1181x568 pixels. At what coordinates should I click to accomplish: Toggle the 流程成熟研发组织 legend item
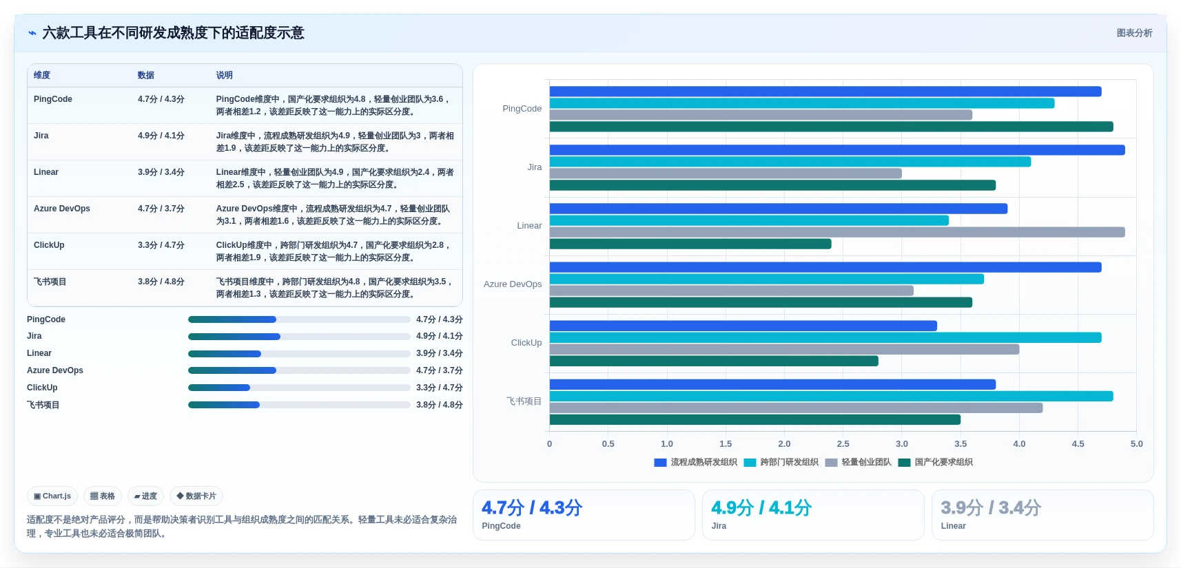coord(695,463)
